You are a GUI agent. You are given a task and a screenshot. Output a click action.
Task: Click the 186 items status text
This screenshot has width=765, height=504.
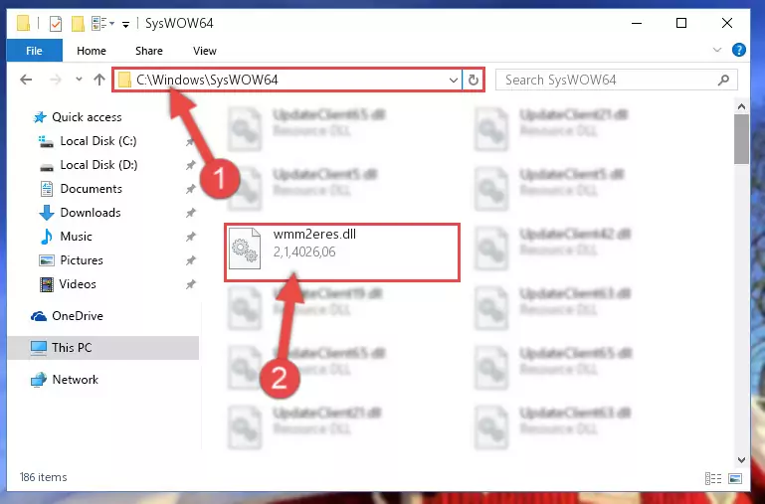(44, 477)
